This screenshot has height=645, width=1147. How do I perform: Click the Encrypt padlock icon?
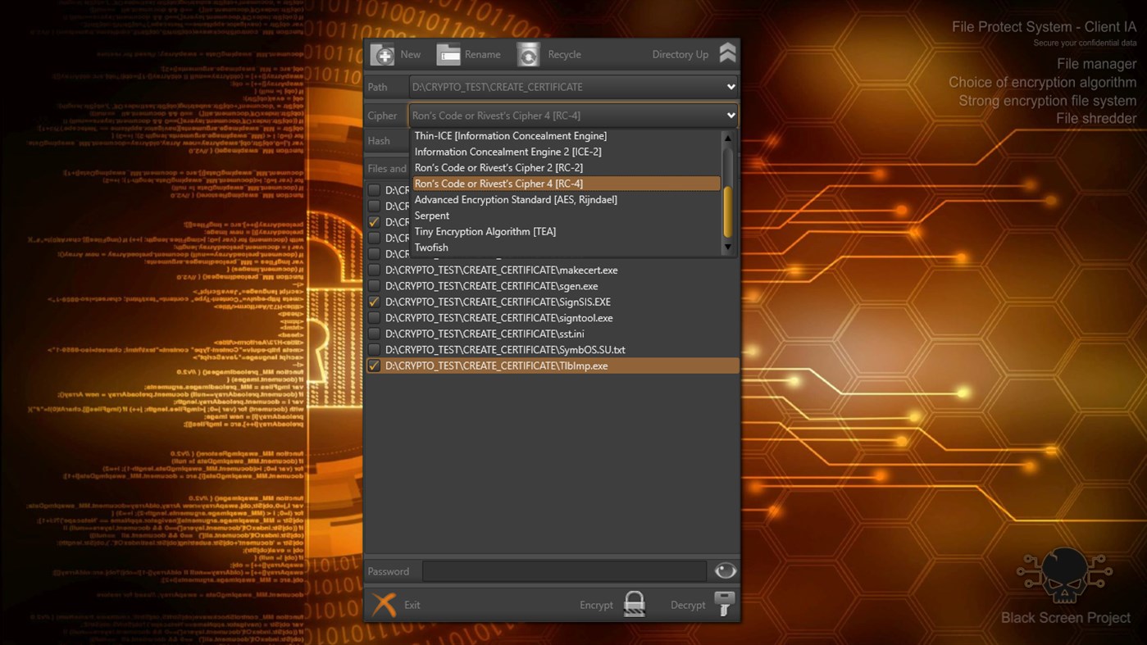point(635,603)
